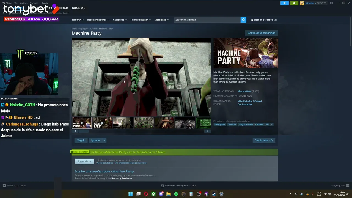The width and height of the screenshot is (352, 198).
Task: Click the left arrow of the media strip
Action: (75, 131)
